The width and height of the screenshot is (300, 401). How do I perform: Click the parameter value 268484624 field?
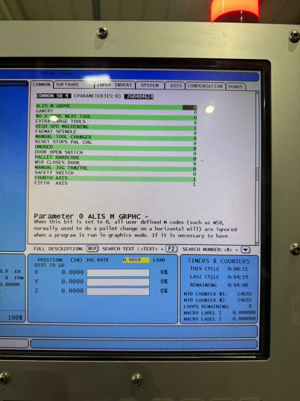coord(139,97)
